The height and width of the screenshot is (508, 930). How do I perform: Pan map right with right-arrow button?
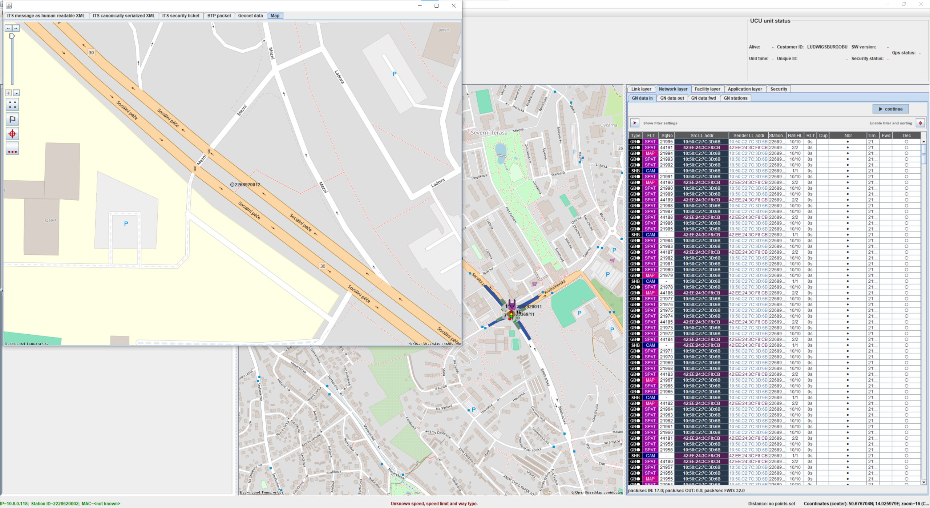click(x=16, y=28)
